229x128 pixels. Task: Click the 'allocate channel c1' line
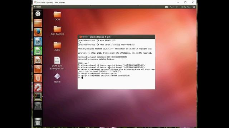pyautogui.click(x=111, y=65)
